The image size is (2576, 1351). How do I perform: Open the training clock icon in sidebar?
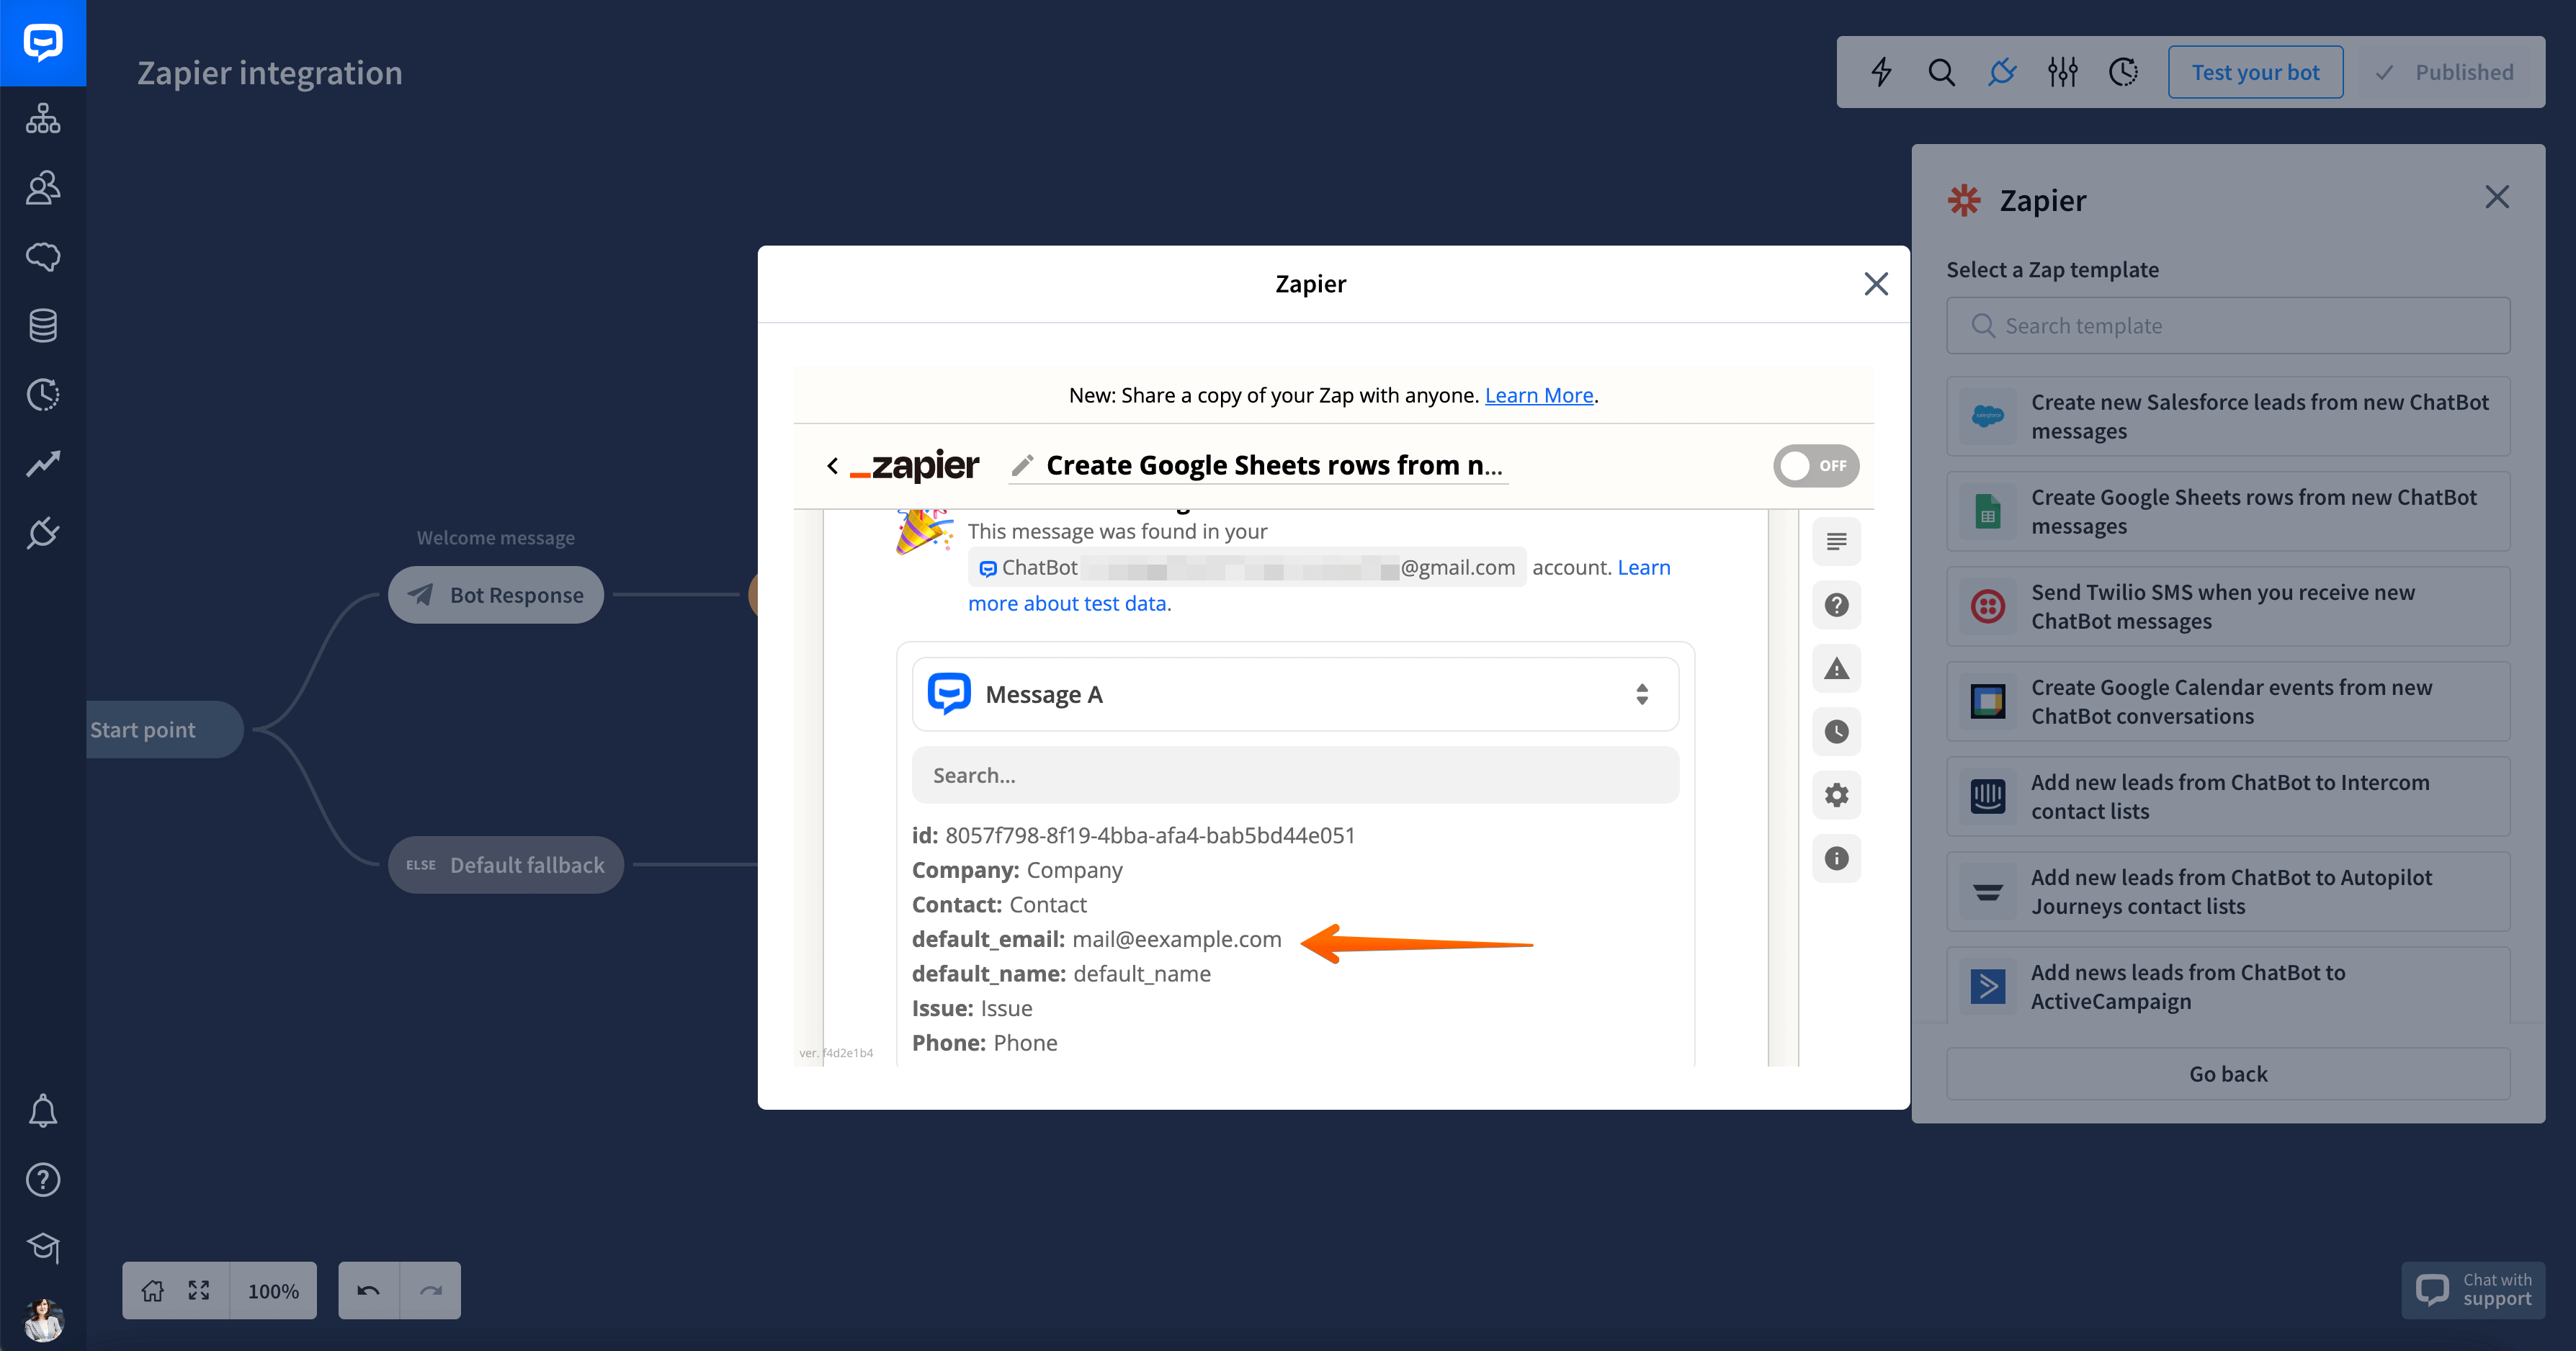pos(43,394)
